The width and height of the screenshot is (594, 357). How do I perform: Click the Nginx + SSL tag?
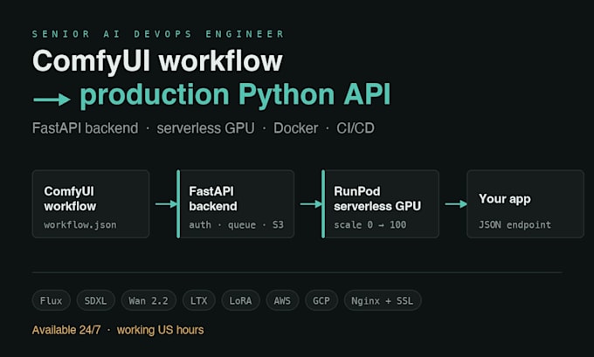(383, 300)
